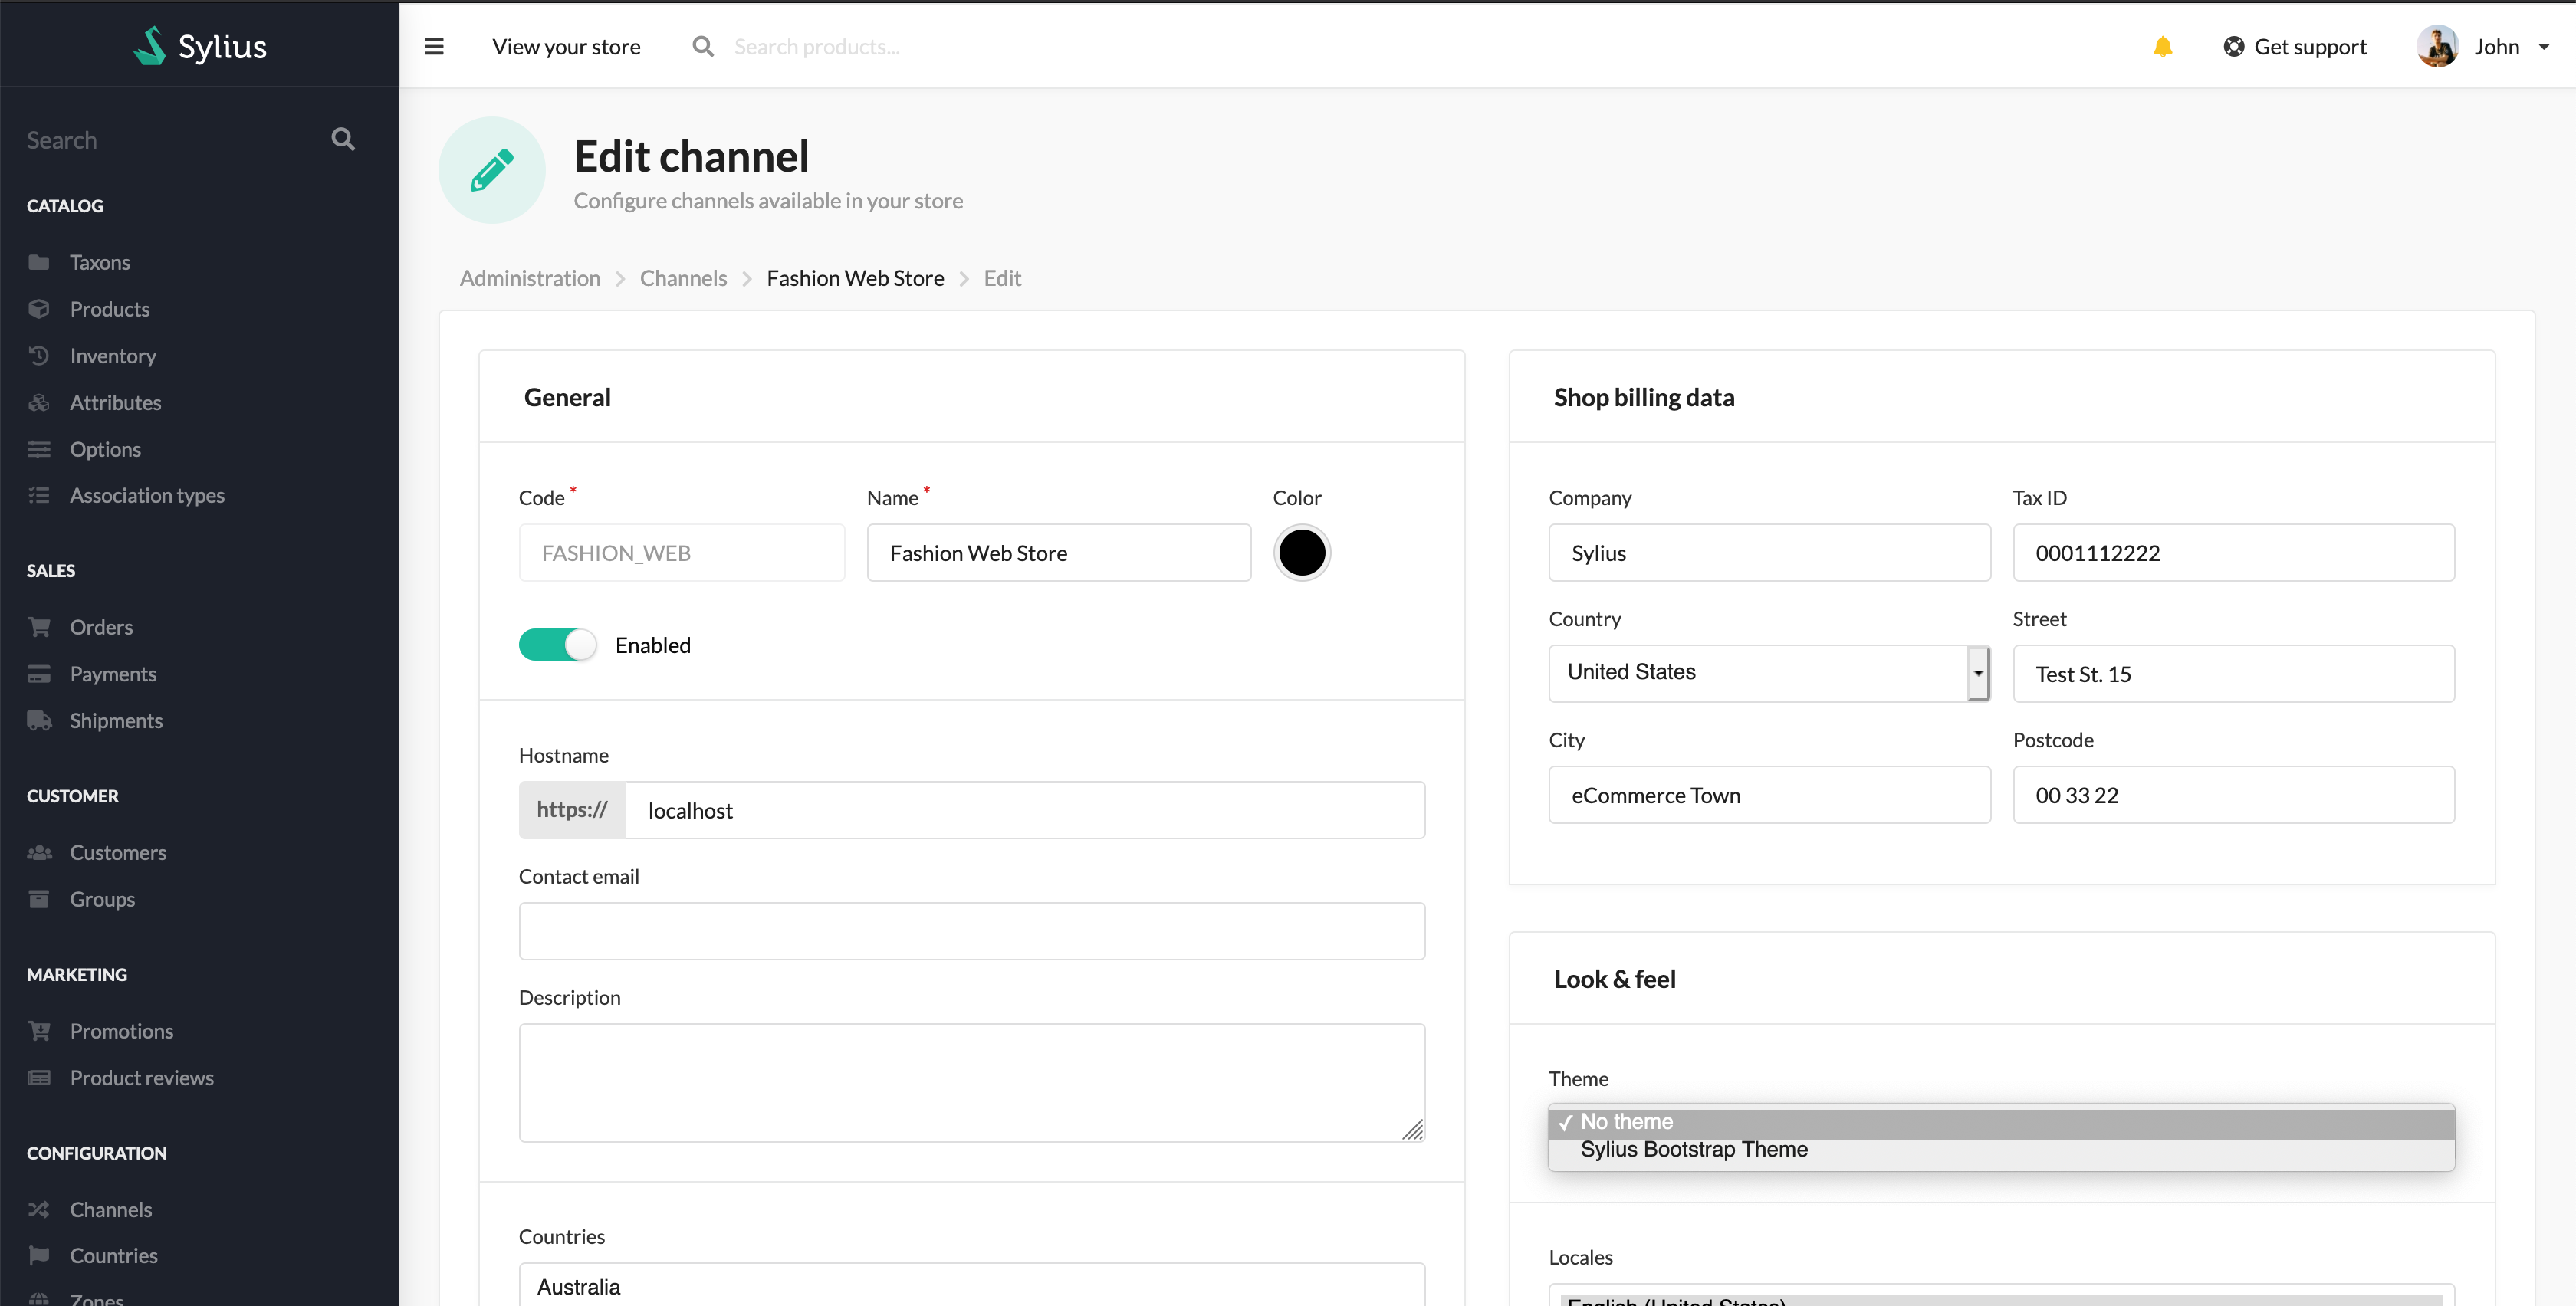Click the Countries flag icon
The height and width of the screenshot is (1306, 2576).
coord(39,1255)
